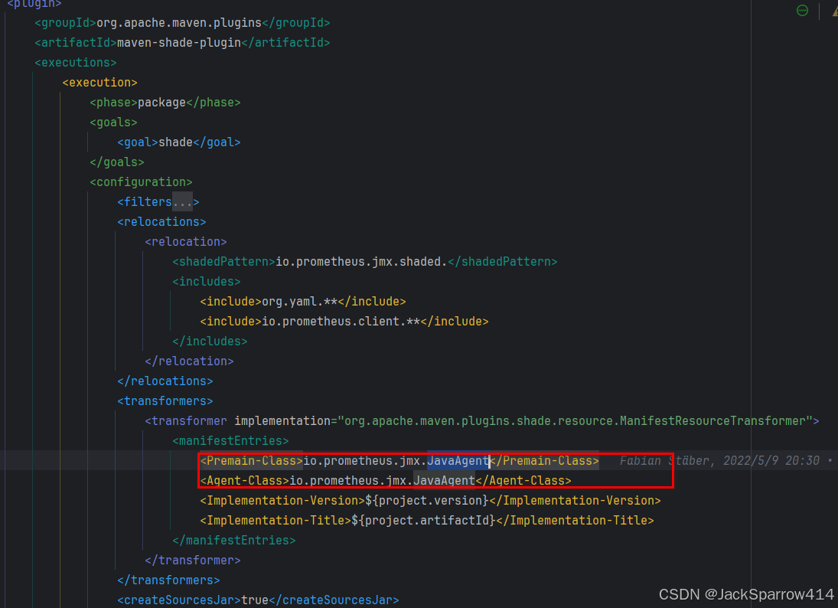Click the closing transformers tag

point(168,580)
